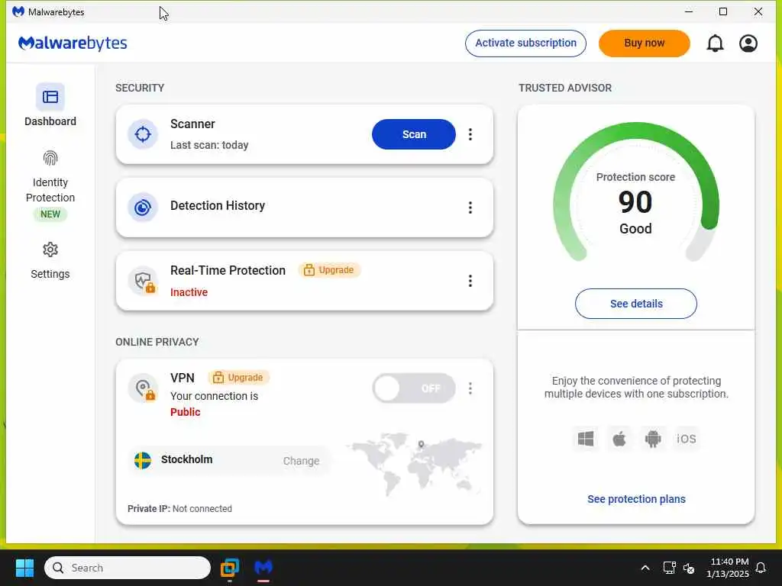The image size is (782, 586).
Task: Open Real-Time Protection more options menu
Action: coord(470,281)
